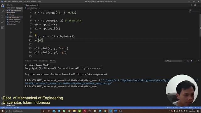Open the Edit menu
201x113 pixels.
point(9,2)
